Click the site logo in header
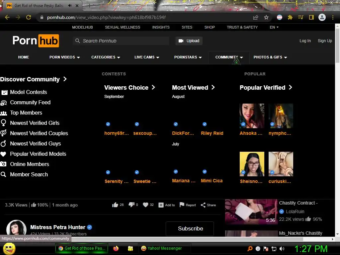 point(36,41)
